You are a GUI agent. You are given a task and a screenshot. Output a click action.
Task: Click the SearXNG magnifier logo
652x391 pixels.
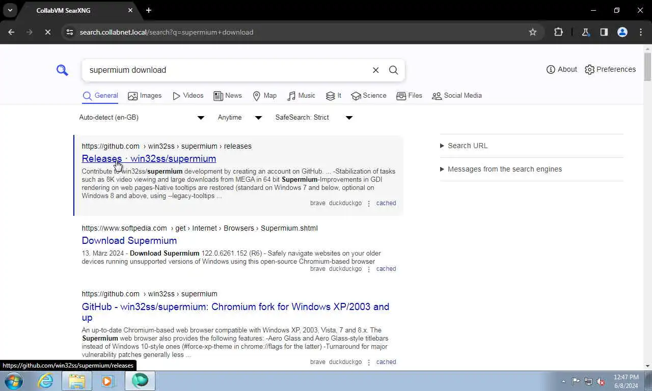tap(62, 70)
